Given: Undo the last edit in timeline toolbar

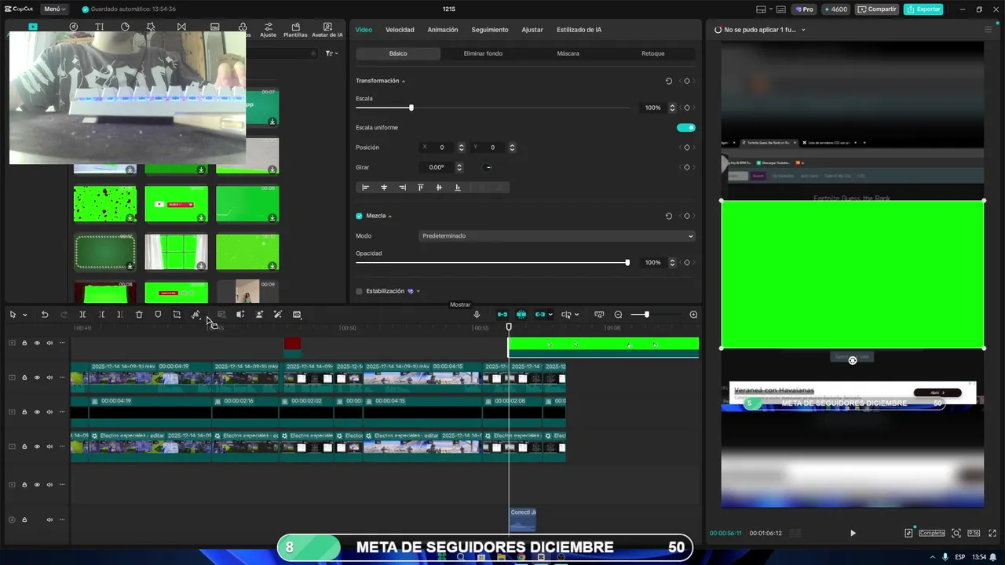Looking at the screenshot, I should (x=45, y=315).
